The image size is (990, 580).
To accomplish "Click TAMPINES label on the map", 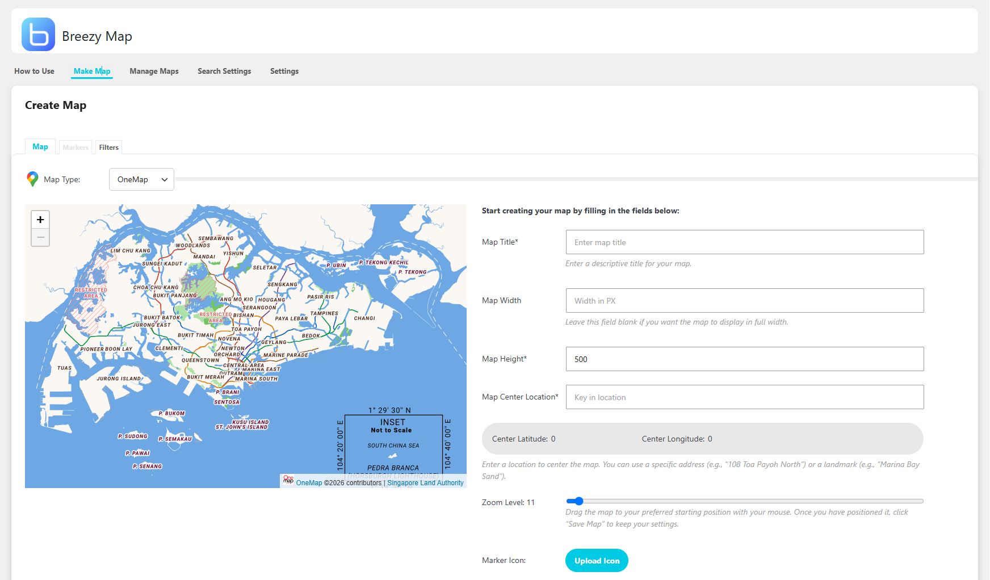I will (324, 313).
